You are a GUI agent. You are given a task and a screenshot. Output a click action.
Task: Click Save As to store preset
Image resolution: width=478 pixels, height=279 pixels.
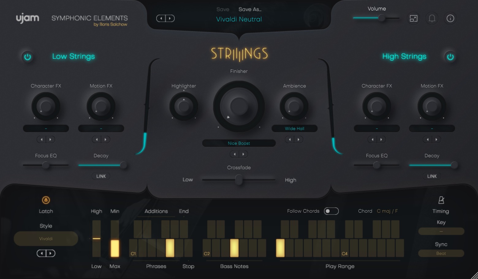click(250, 9)
